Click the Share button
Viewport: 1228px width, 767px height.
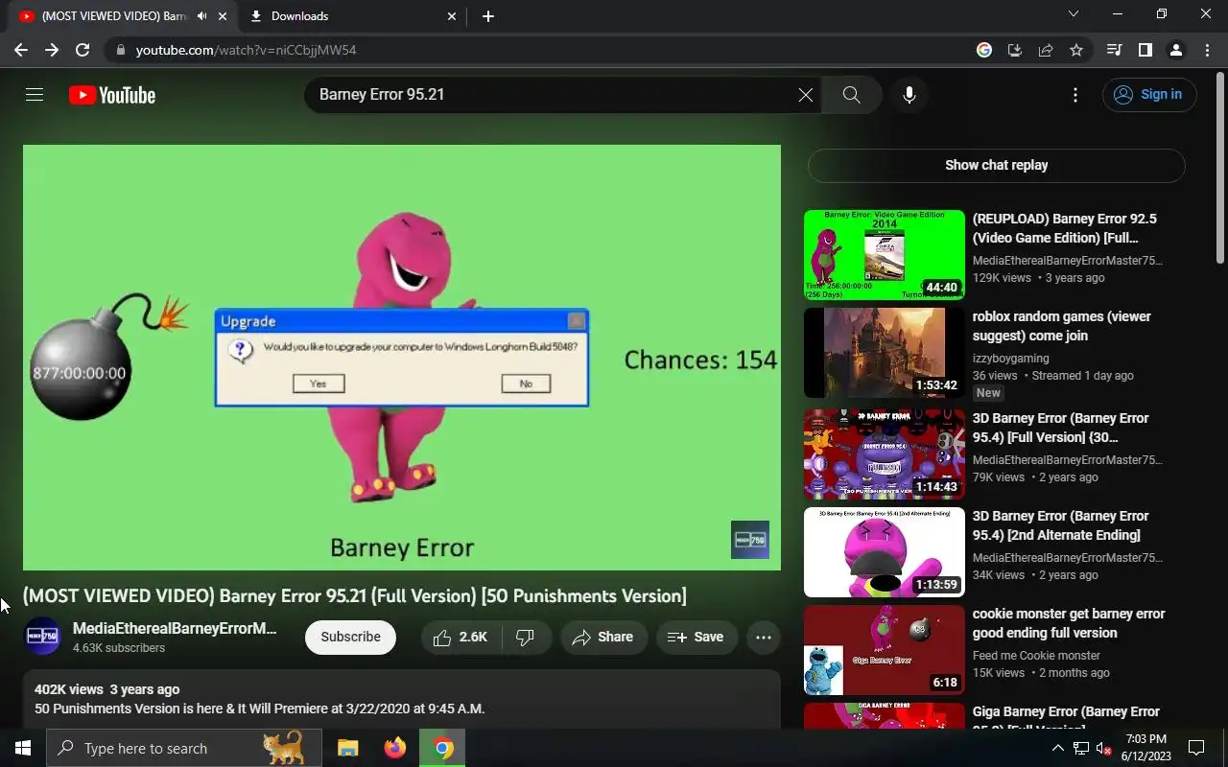click(x=603, y=638)
